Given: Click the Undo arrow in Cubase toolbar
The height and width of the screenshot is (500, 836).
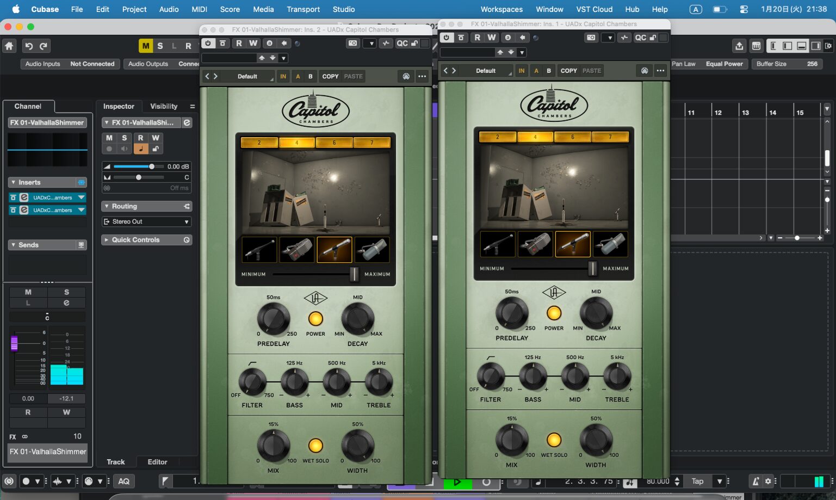Looking at the screenshot, I should coord(29,46).
